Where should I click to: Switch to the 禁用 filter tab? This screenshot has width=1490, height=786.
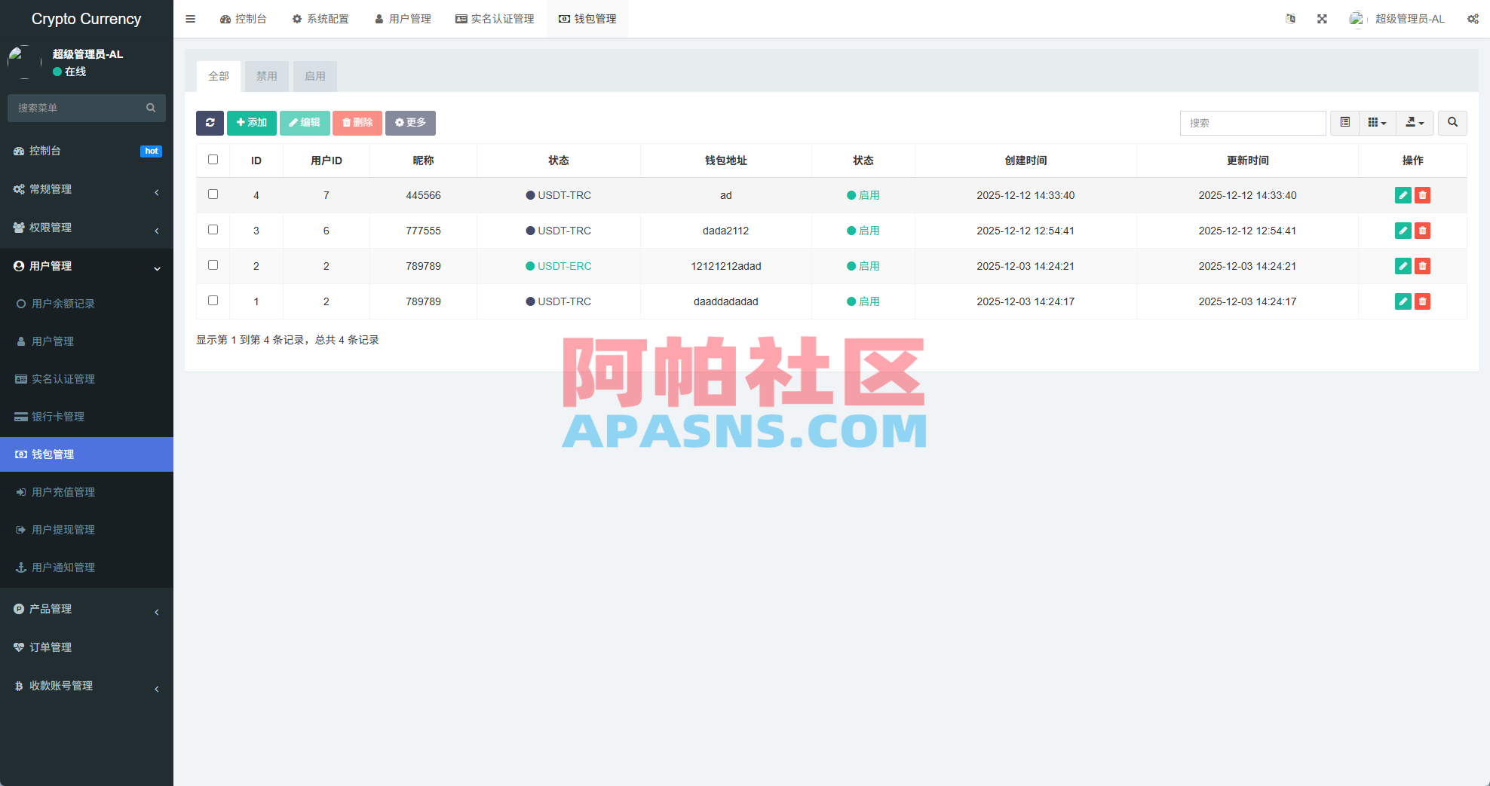coord(267,76)
